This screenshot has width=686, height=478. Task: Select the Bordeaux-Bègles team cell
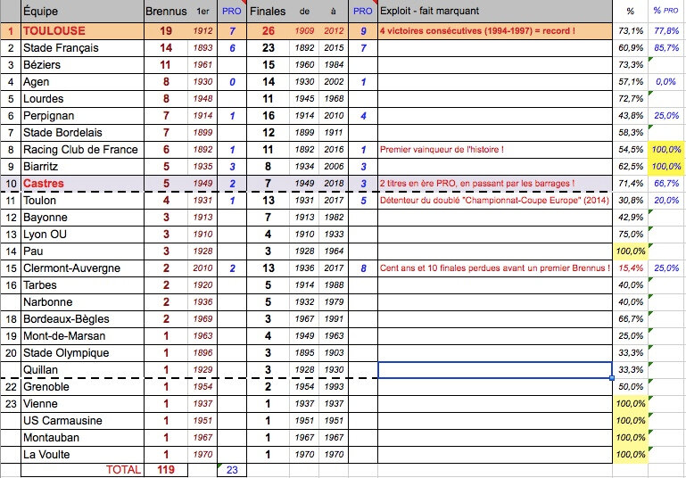(x=82, y=319)
